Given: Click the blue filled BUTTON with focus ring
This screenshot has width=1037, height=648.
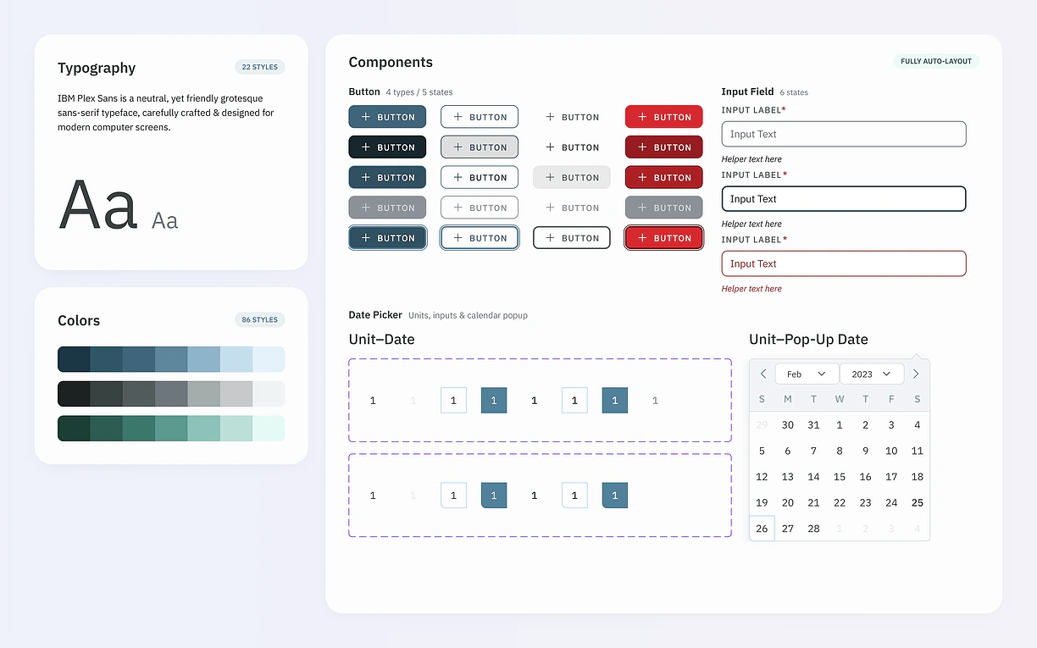Looking at the screenshot, I should [387, 238].
